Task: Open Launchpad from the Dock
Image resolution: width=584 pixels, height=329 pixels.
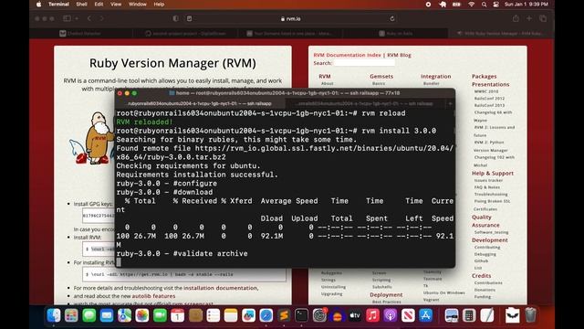Action: point(71,315)
